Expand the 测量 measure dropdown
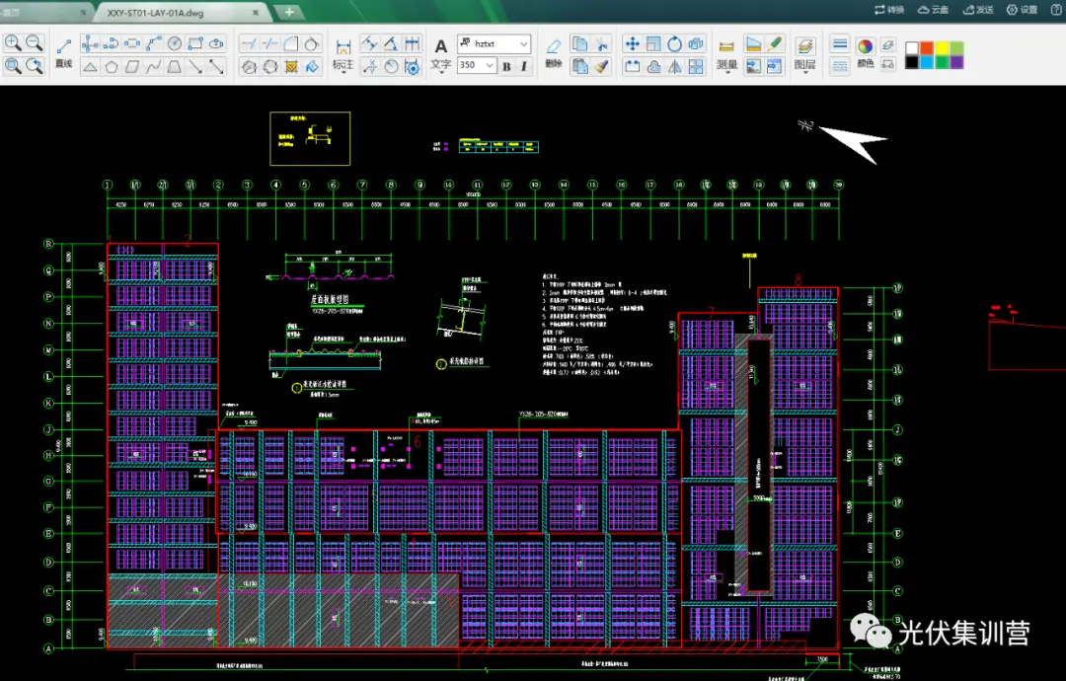The height and width of the screenshot is (681, 1066). (727, 66)
